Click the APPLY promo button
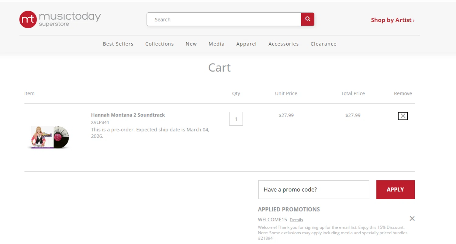Viewport: 456px width, 244px height. click(x=396, y=190)
